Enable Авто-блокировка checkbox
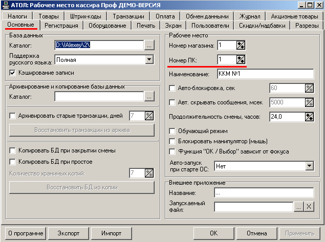This screenshot has width=325, height=242. pos(172,88)
